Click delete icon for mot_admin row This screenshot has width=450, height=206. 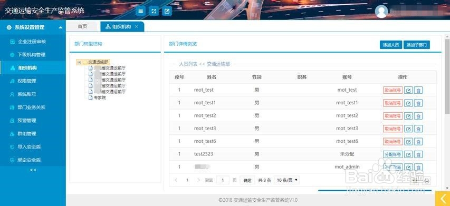[418, 167]
